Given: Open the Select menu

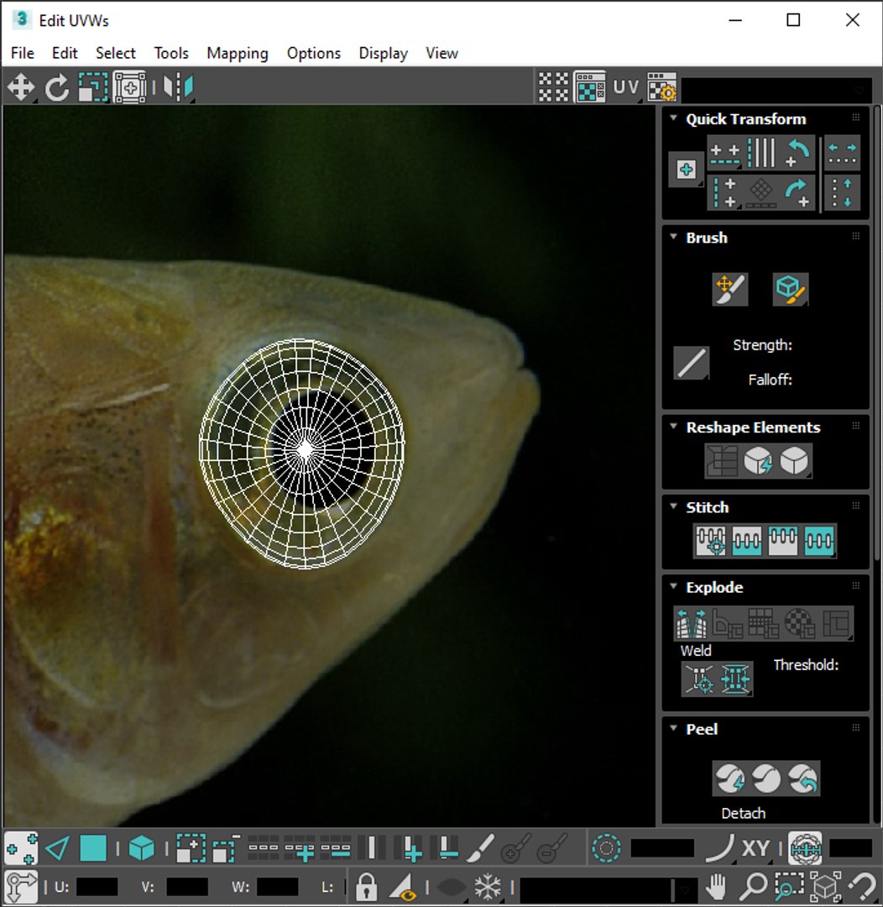Looking at the screenshot, I should [x=116, y=53].
